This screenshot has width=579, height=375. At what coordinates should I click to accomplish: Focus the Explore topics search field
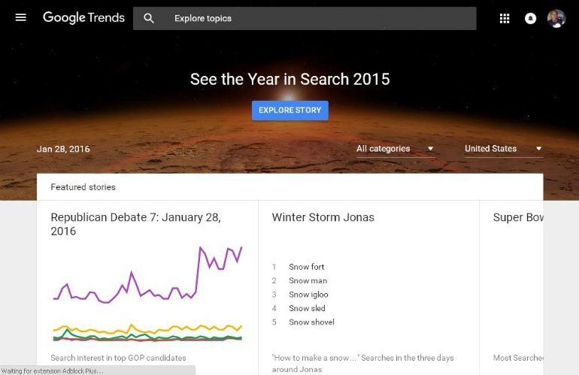coord(305,19)
